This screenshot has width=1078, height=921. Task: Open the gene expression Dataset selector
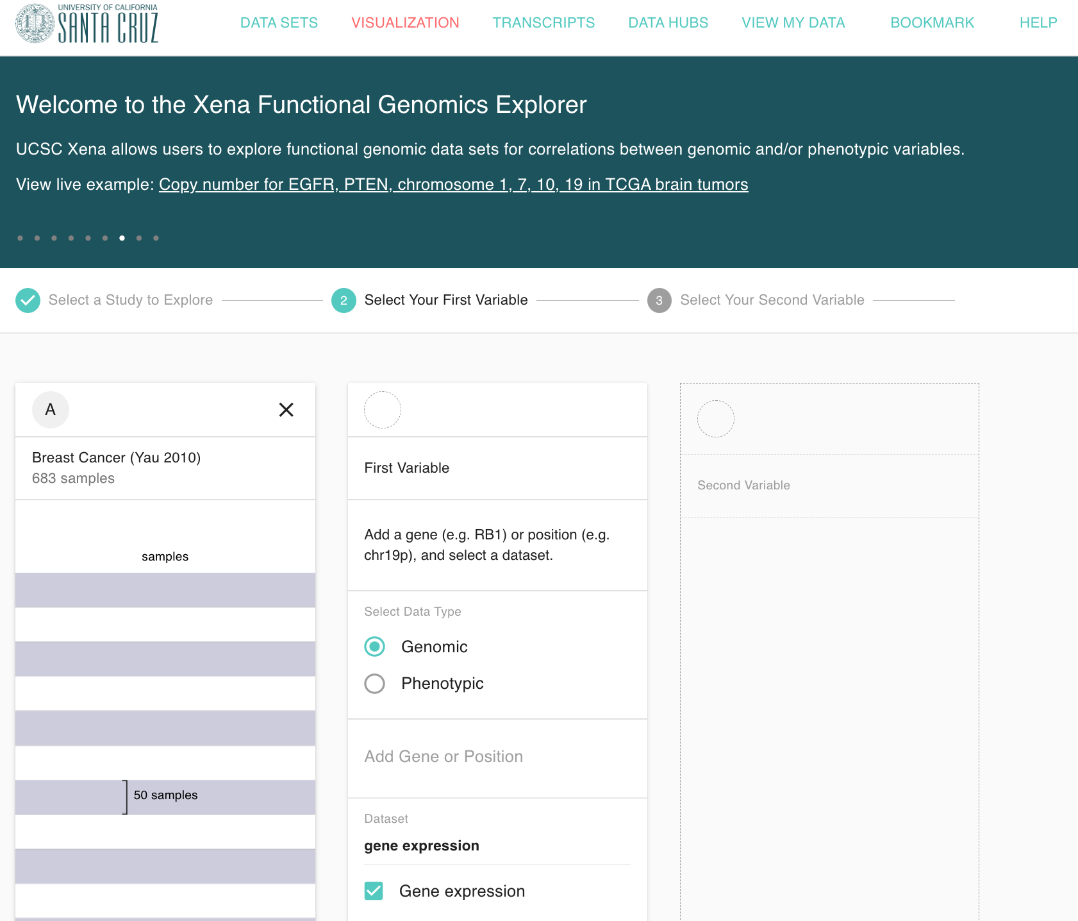pyautogui.click(x=421, y=845)
